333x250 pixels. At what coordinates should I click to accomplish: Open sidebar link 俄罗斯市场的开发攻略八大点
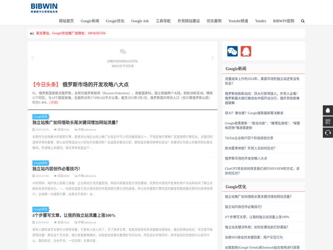pyautogui.click(x=246, y=159)
